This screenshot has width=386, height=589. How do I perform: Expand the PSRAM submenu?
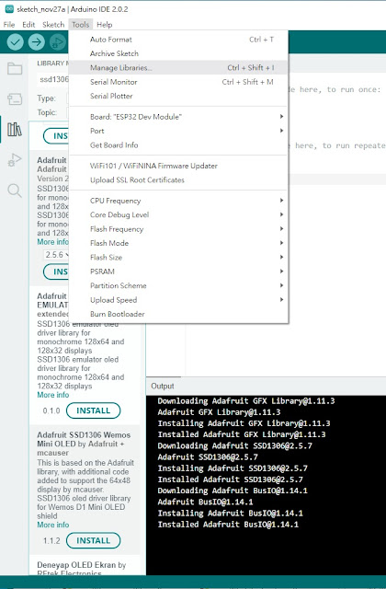pyautogui.click(x=178, y=271)
